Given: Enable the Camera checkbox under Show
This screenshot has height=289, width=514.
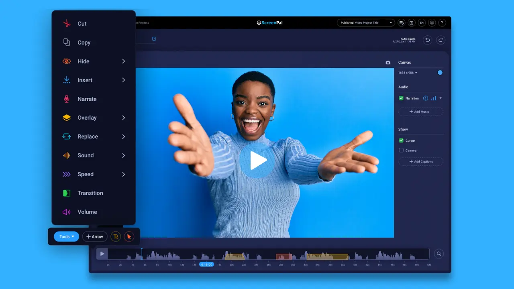Looking at the screenshot, I should tap(401, 150).
